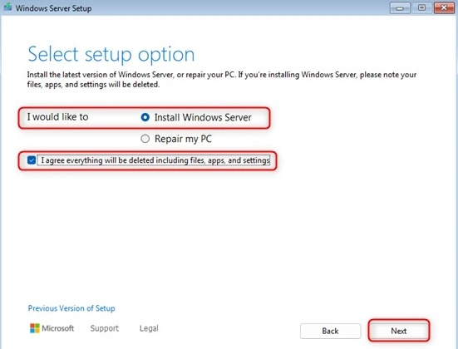Image resolution: width=458 pixels, height=349 pixels.
Task: Click the I would like to label
Action: 57,117
